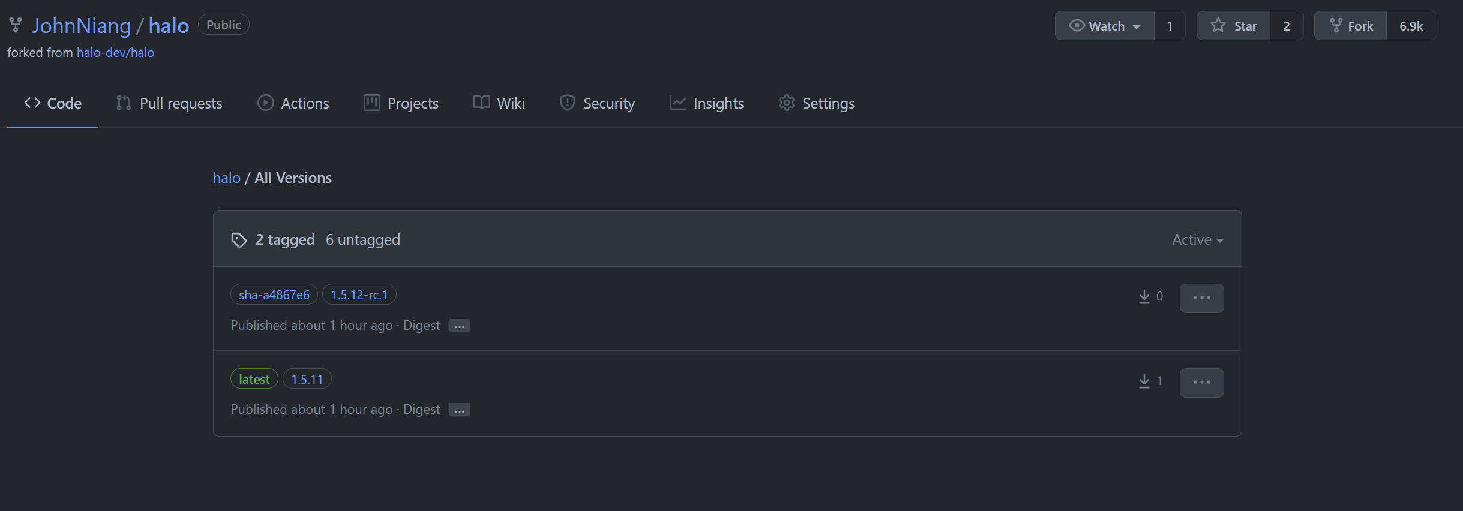The height and width of the screenshot is (511, 1463).
Task: Expand the digest for version 1.5.11
Action: point(458,410)
